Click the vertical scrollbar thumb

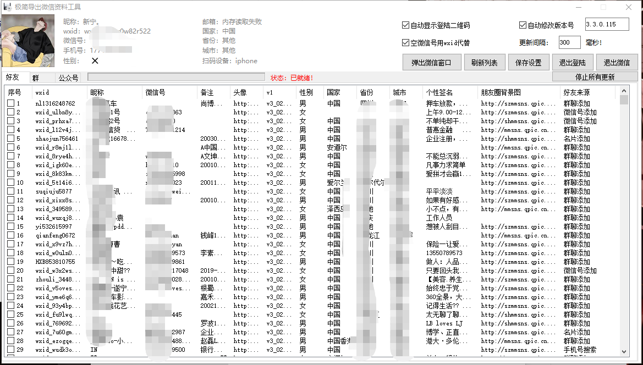point(624,100)
